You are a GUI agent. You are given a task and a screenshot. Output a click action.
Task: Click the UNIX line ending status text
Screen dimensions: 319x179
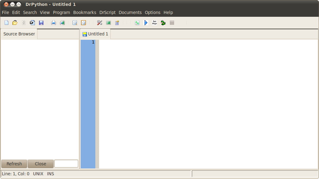(x=38, y=174)
